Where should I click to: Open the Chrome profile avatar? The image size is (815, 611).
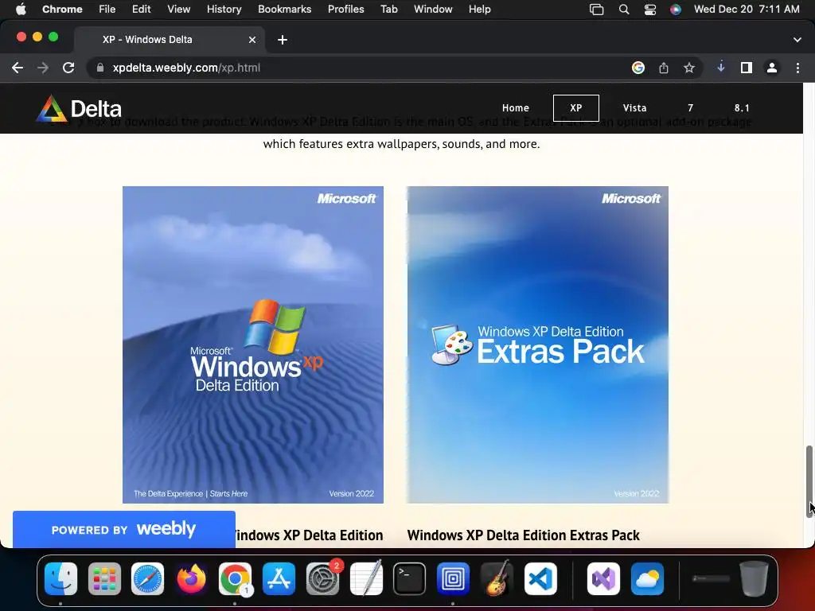click(771, 68)
